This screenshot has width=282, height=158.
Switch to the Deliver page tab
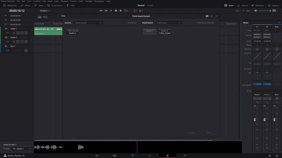tap(185, 156)
